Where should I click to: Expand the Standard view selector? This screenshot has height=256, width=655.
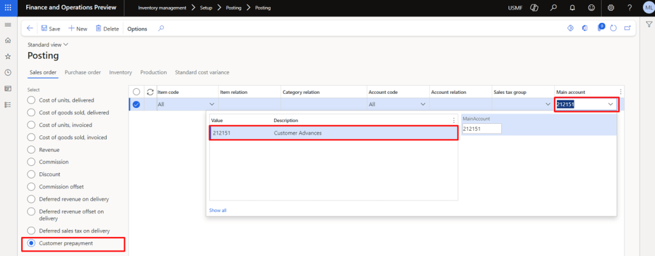click(x=48, y=45)
